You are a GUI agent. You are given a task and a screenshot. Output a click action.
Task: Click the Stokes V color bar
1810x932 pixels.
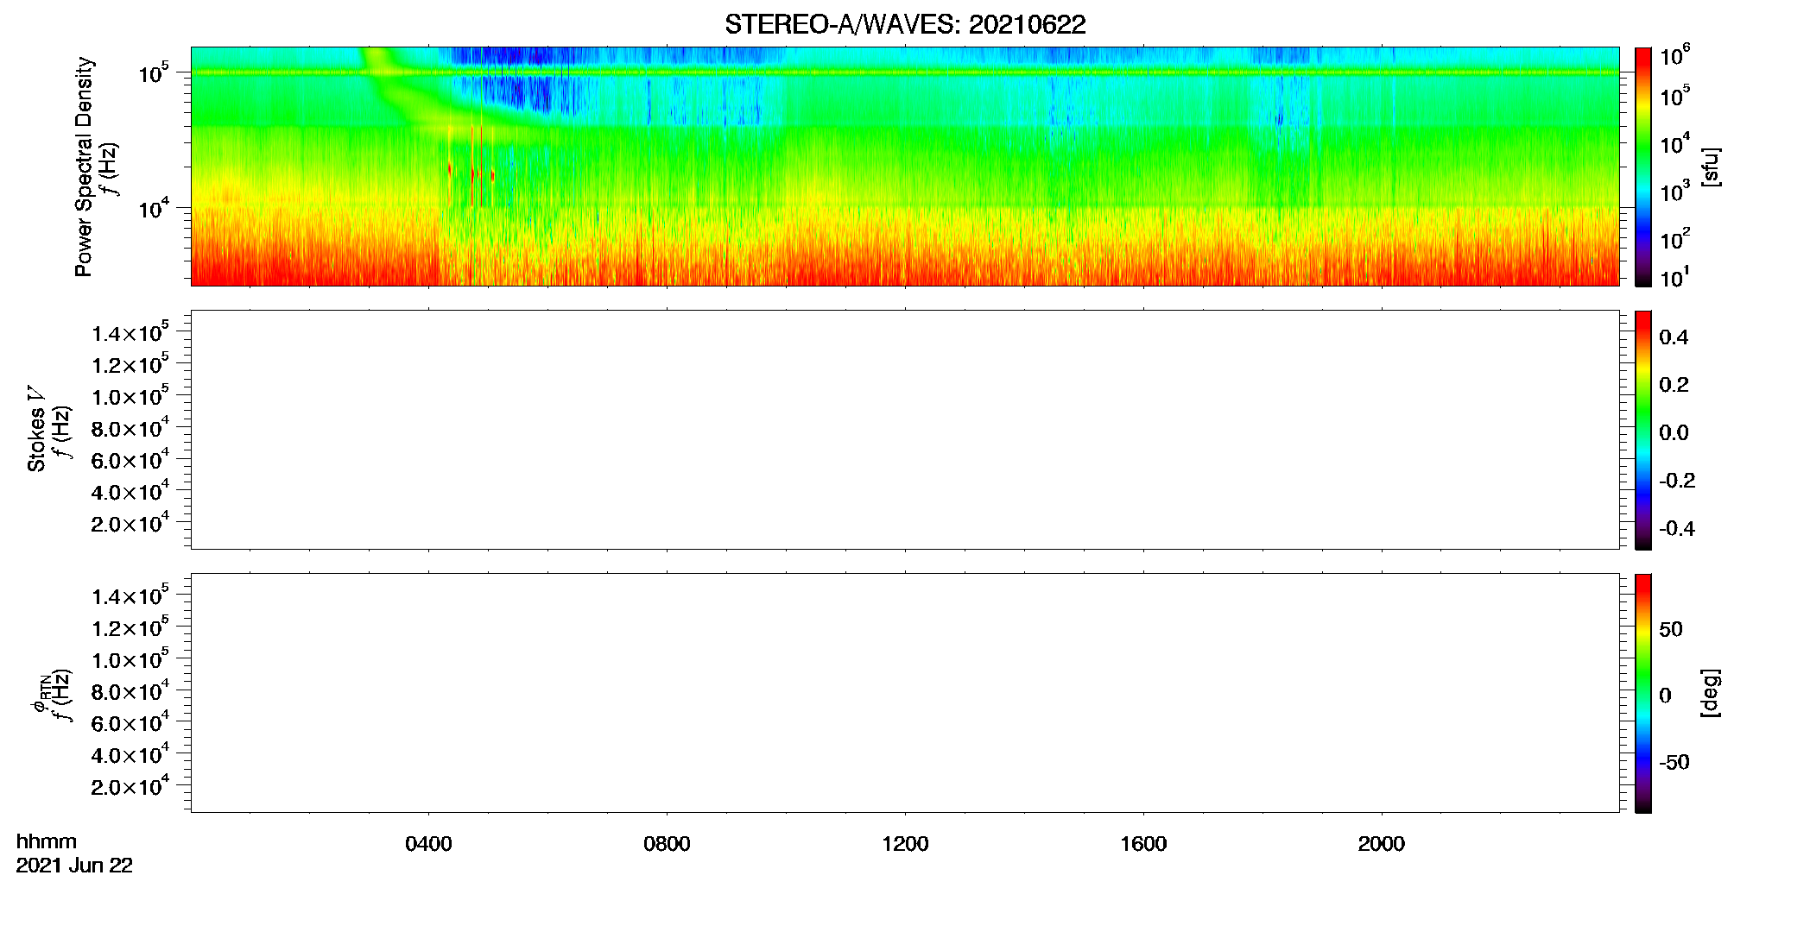tap(1643, 430)
